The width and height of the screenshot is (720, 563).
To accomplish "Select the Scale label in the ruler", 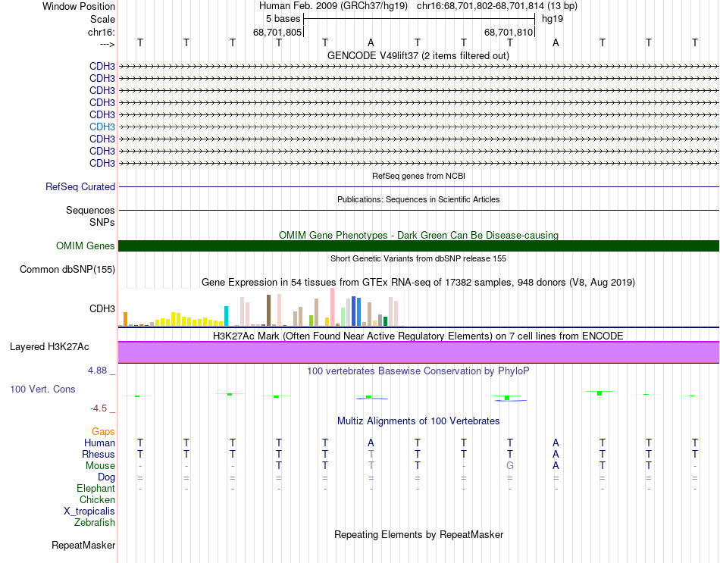I will (x=102, y=19).
